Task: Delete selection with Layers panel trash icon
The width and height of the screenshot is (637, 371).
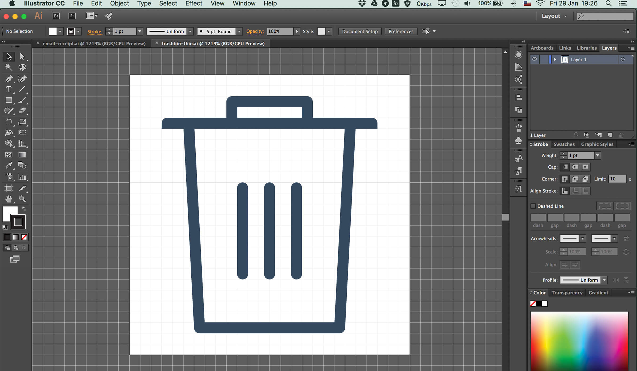Action: [x=621, y=135]
